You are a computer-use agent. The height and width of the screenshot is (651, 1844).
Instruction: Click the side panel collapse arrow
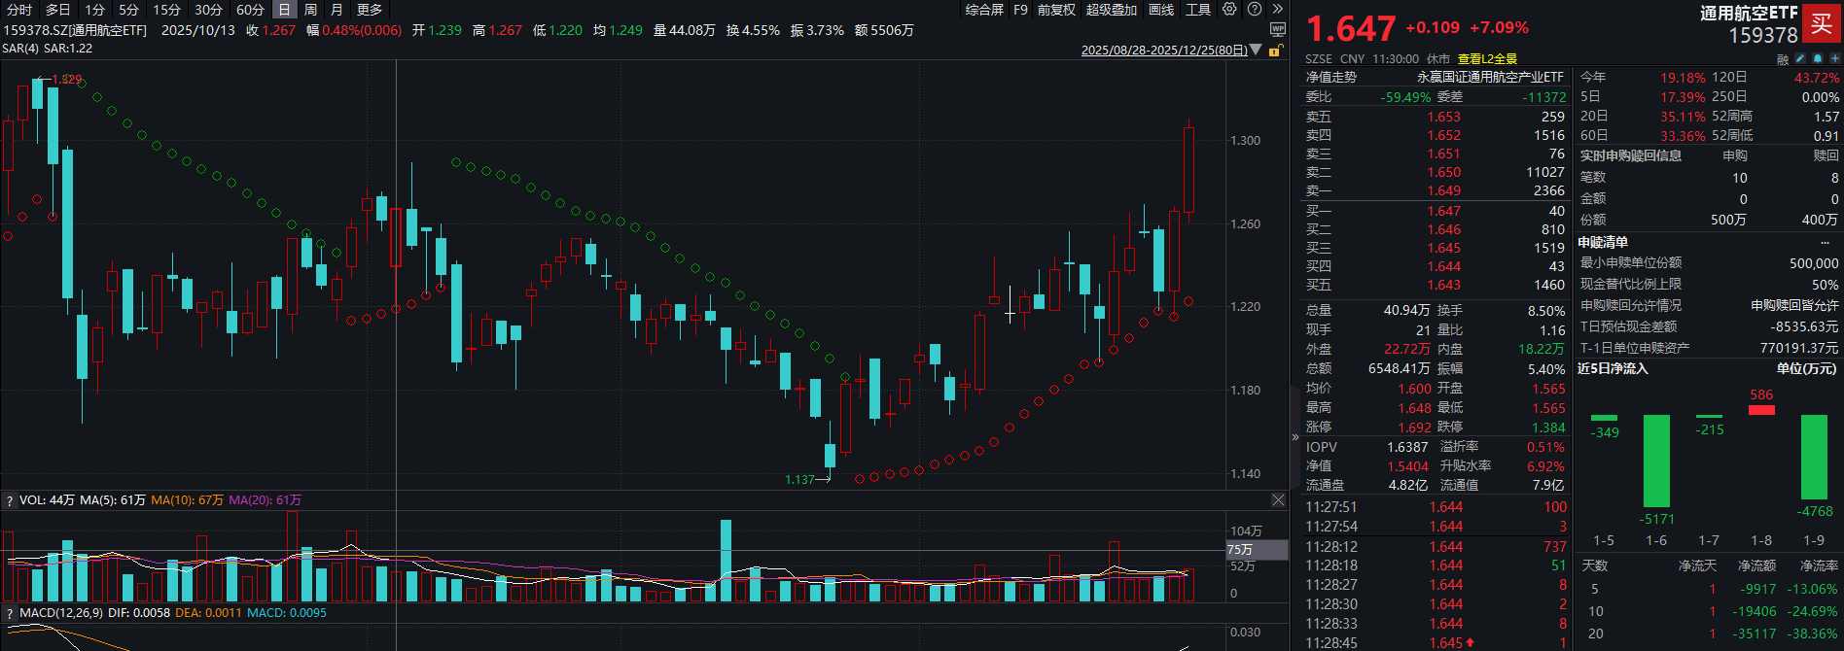click(x=1295, y=437)
